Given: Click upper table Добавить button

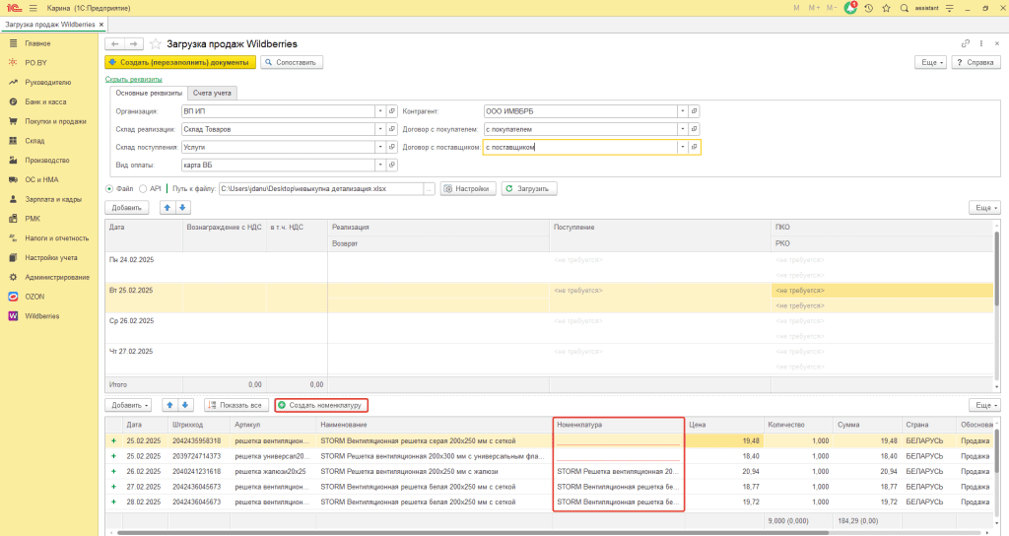Looking at the screenshot, I should click(127, 208).
